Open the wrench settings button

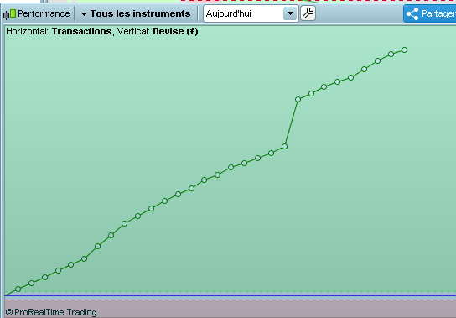(x=308, y=13)
